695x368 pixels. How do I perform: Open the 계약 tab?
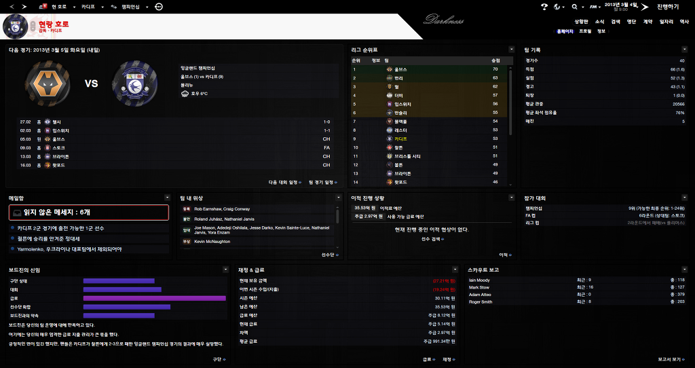pyautogui.click(x=647, y=21)
